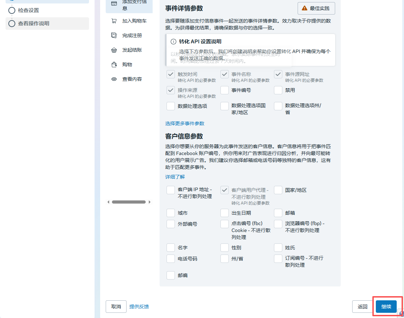The width and height of the screenshot is (404, 318).
Task: Select the 电话号码 checkbox
Action: tap(171, 259)
